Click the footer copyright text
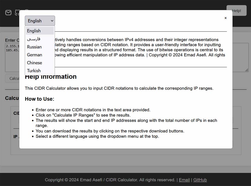Image resolution: width=251 pixels, height=186 pixels. click(x=110, y=180)
